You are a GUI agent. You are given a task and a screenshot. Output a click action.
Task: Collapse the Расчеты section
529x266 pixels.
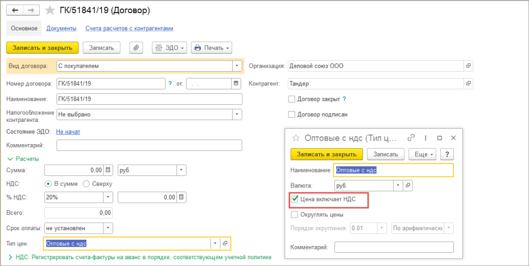pos(23,158)
